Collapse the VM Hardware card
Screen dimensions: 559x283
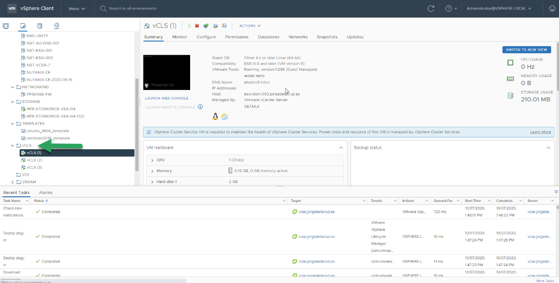[341, 148]
